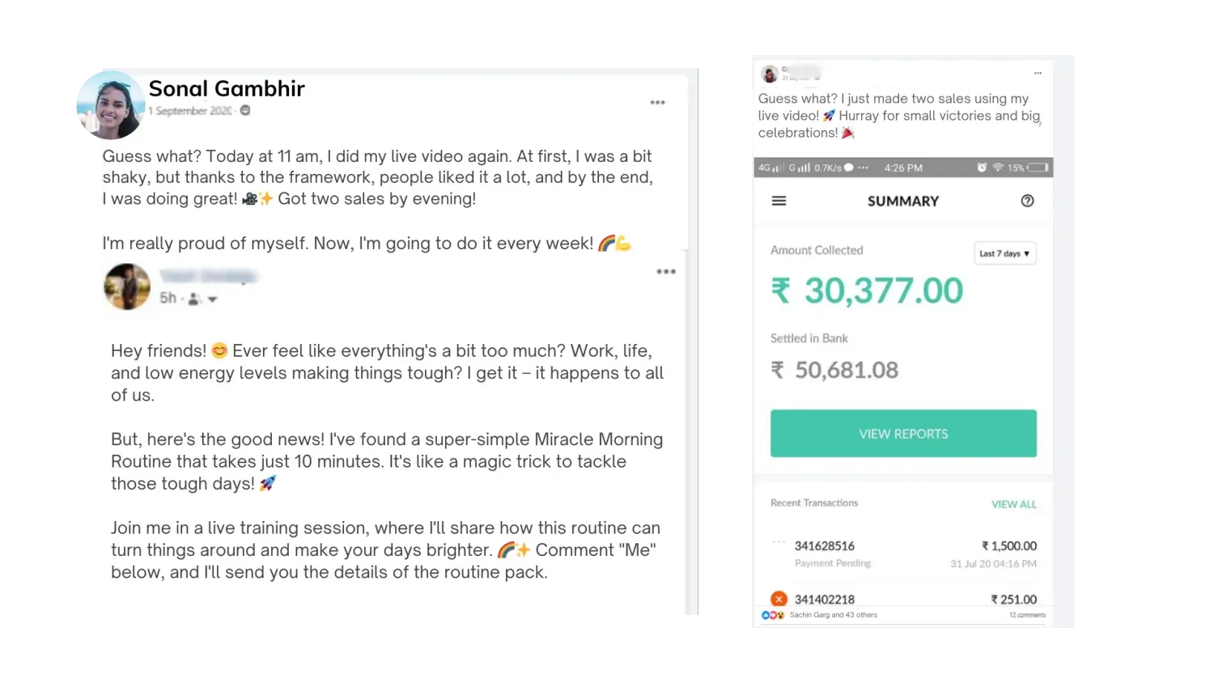Click Sonal Gambhir's profile picture
The height and width of the screenshot is (683, 1214).
click(110, 104)
